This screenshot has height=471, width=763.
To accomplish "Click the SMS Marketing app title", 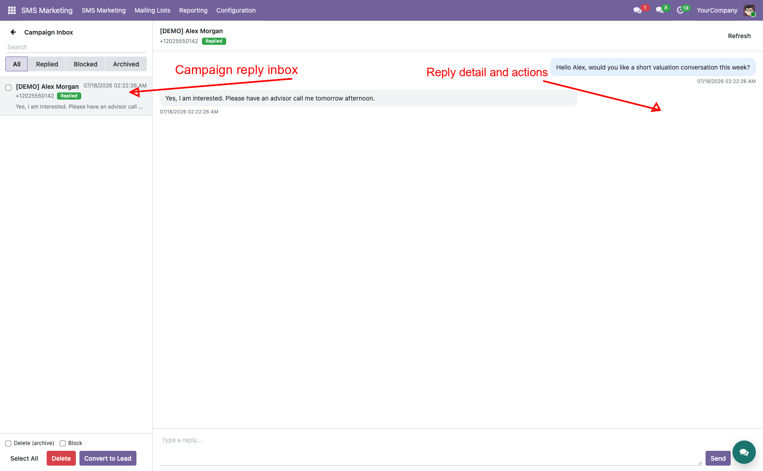I will pyautogui.click(x=47, y=10).
